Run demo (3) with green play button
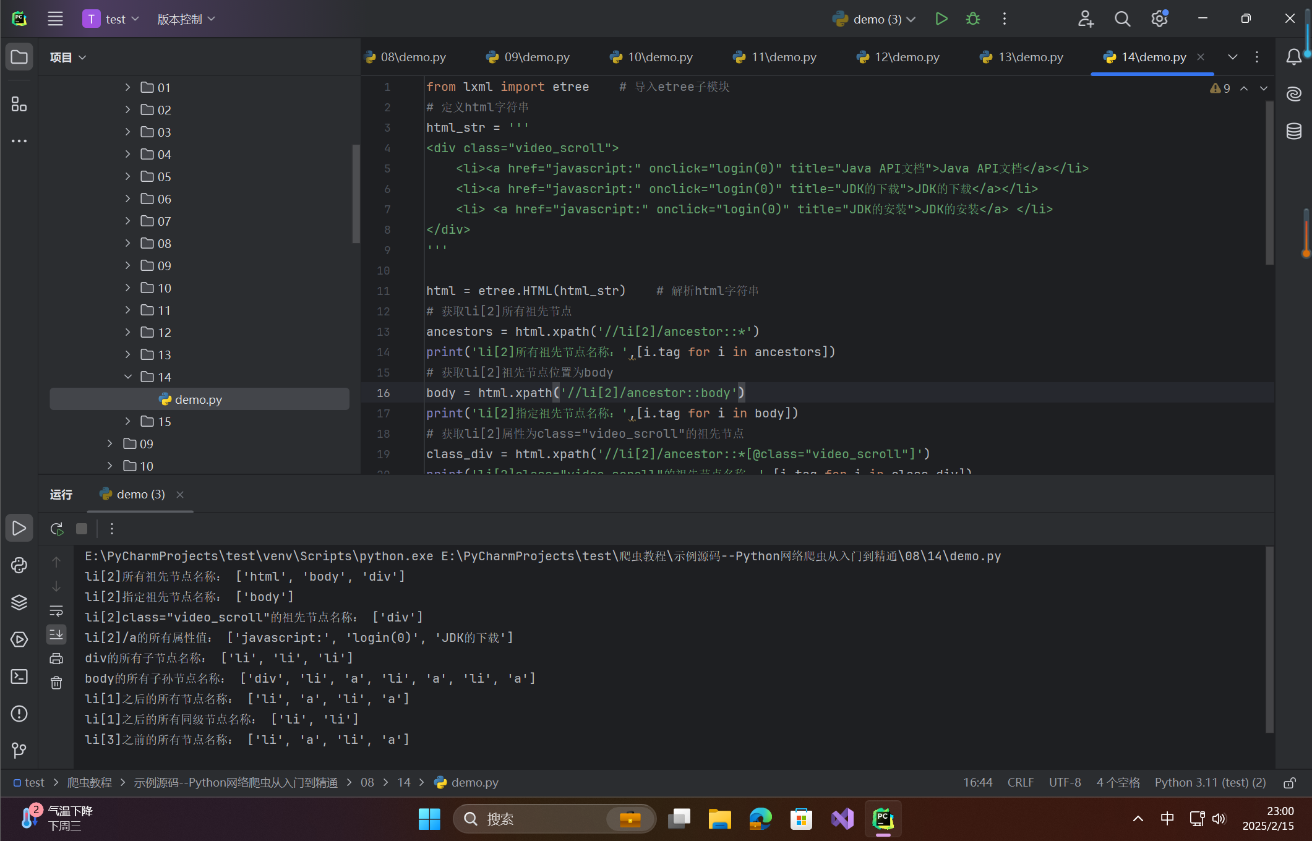Viewport: 1312px width, 841px height. pos(941,19)
